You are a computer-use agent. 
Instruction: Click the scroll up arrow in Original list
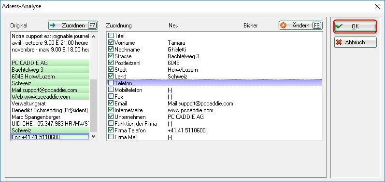coord(93,37)
